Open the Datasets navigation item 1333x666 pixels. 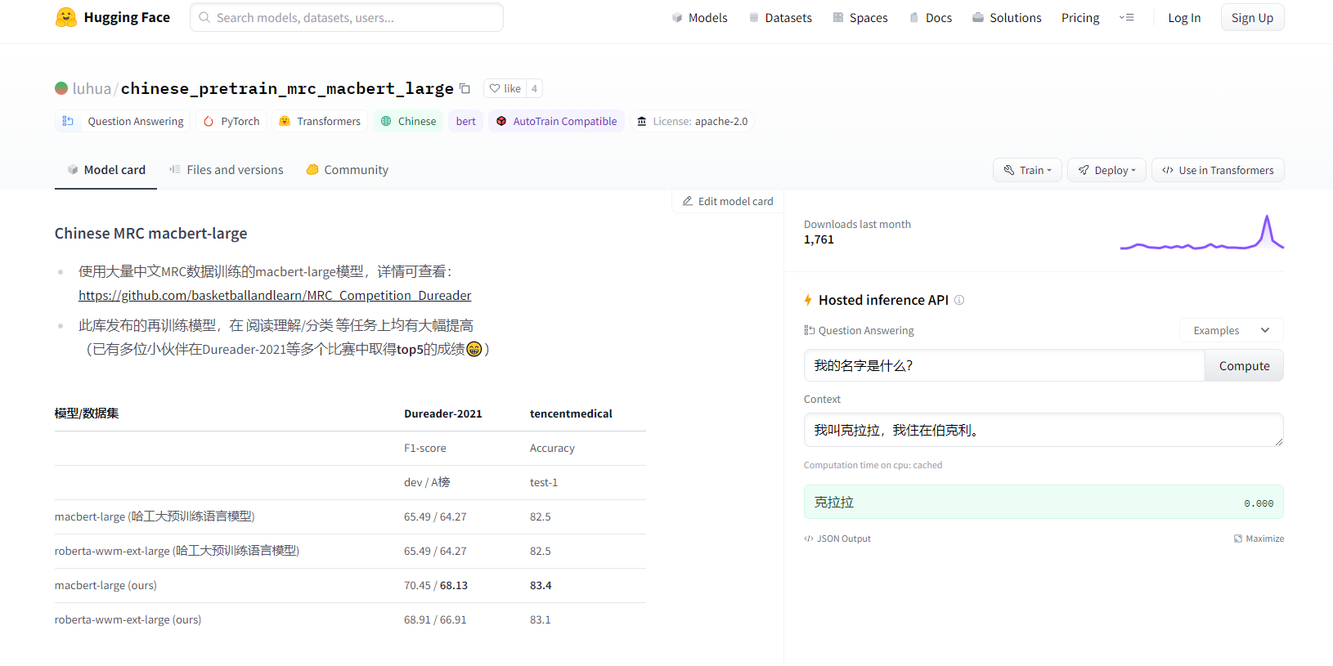pos(780,17)
